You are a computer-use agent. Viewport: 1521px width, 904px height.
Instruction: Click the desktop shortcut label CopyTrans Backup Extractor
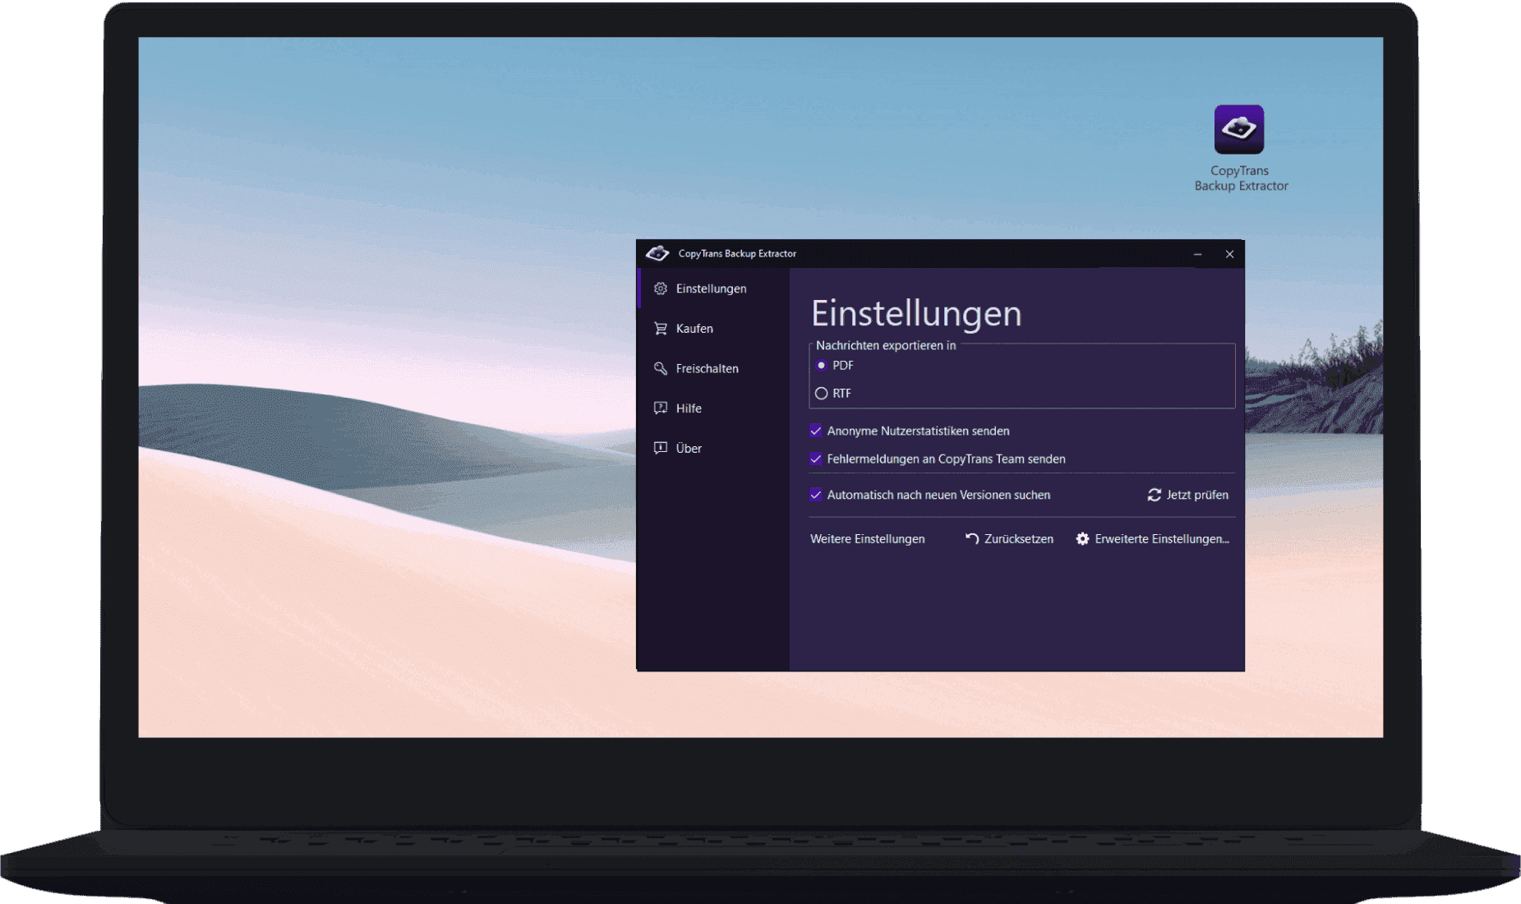point(1241,178)
